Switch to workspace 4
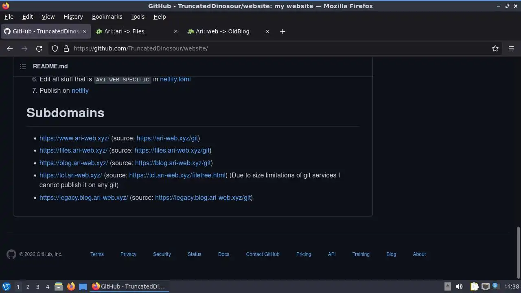521x293 pixels. coord(47,287)
